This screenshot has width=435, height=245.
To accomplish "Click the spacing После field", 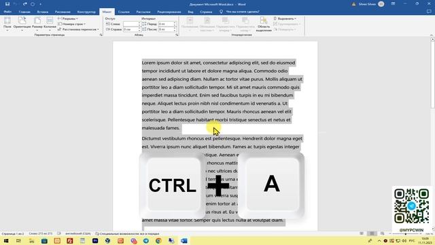I will (167, 29).
